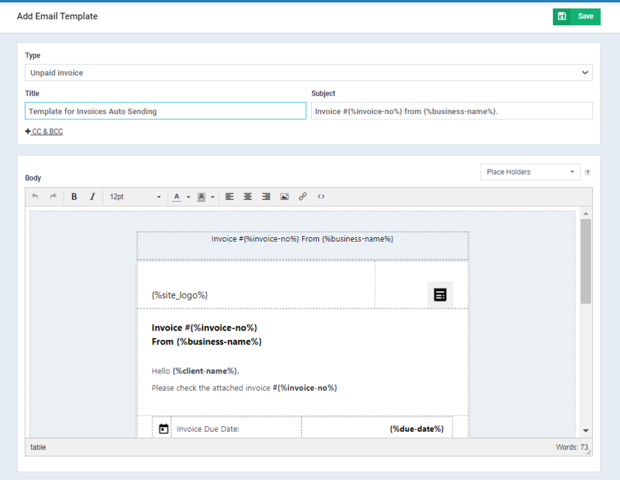Click the Save button
This screenshot has width=620, height=480.
[576, 16]
